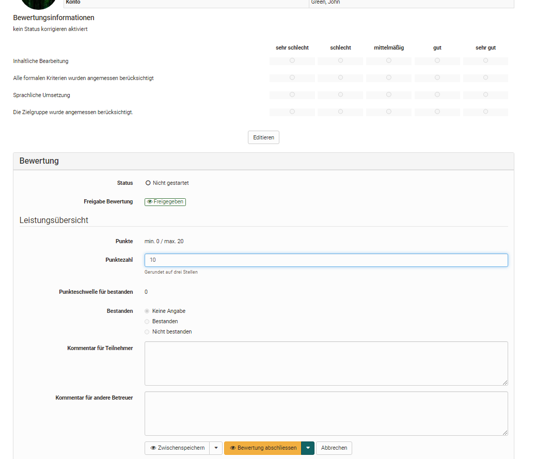Viewport: 535px width, 459px height.
Task: Select the Bestanden radio option
Action: click(x=147, y=322)
